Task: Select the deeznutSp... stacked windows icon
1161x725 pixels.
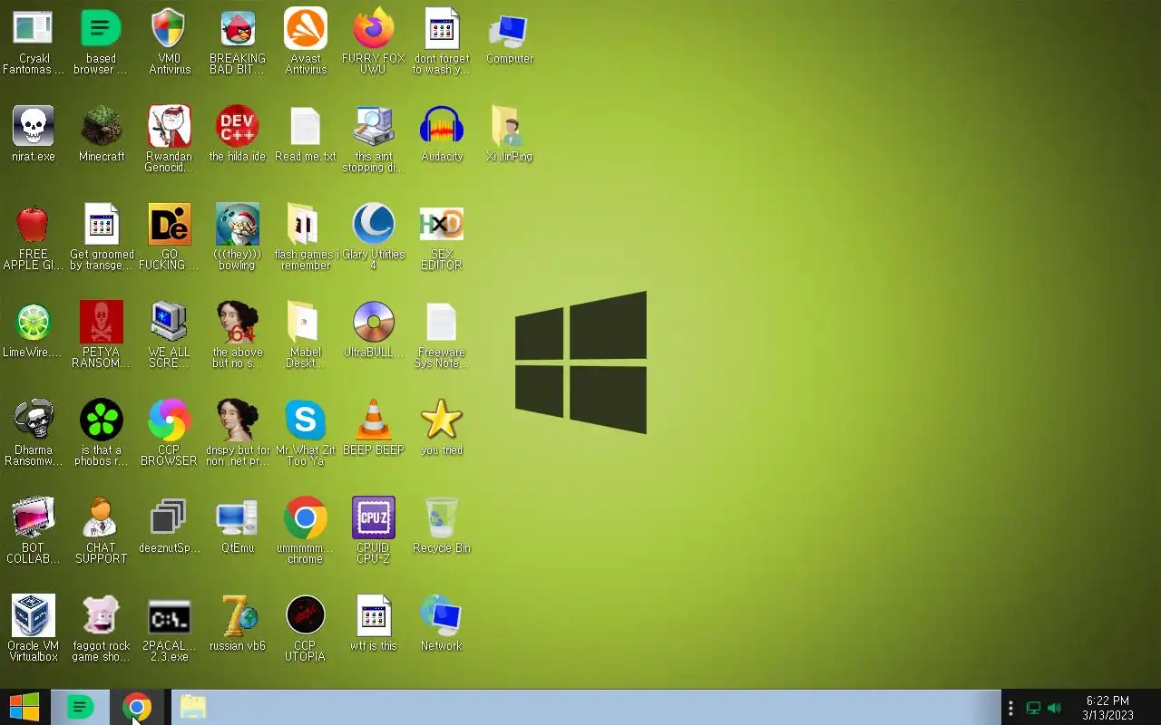Action: [x=170, y=518]
